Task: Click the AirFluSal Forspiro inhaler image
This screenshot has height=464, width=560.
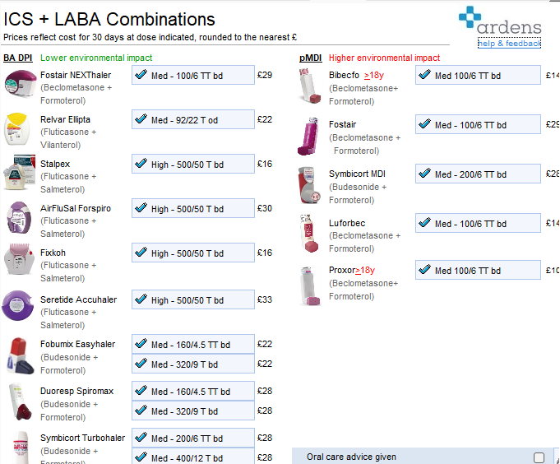Action: (18, 217)
